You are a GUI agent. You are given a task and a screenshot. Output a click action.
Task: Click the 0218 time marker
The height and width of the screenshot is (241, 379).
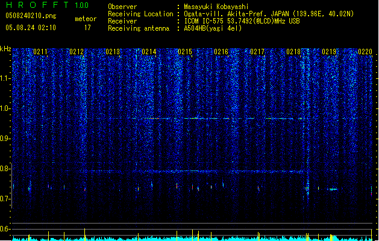coord(293,51)
